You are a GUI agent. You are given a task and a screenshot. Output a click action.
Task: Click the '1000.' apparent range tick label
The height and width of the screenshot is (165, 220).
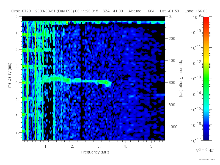[x=174, y=127]
